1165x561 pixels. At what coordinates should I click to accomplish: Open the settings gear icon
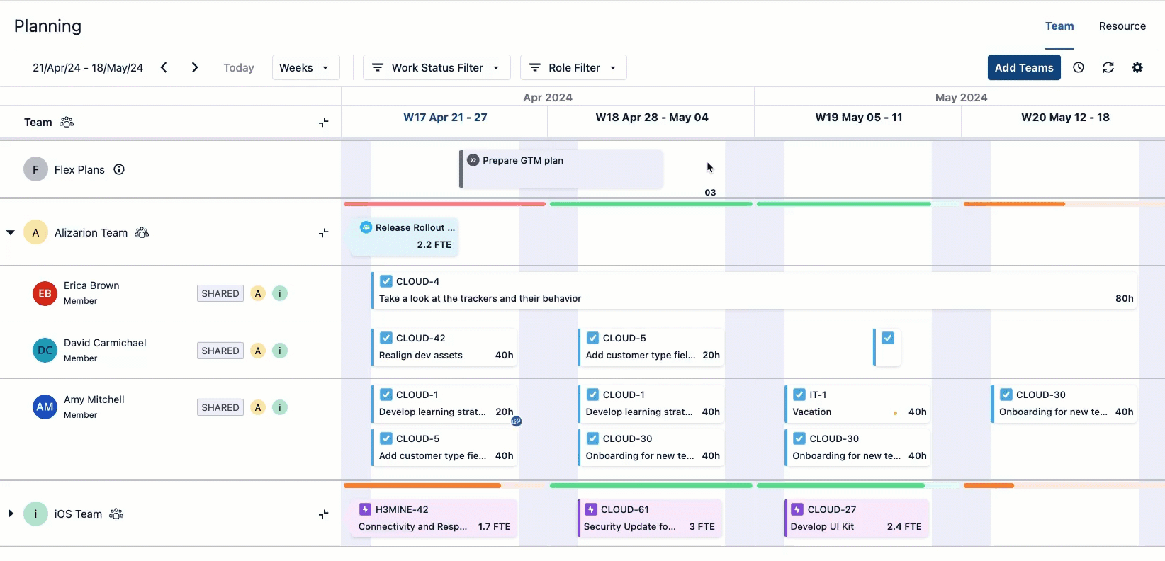(1137, 67)
